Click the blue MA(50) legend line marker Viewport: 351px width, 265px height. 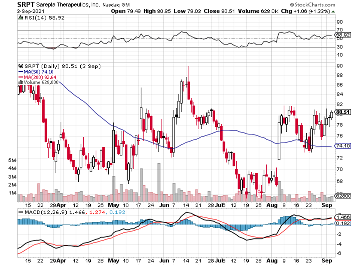coord(21,72)
